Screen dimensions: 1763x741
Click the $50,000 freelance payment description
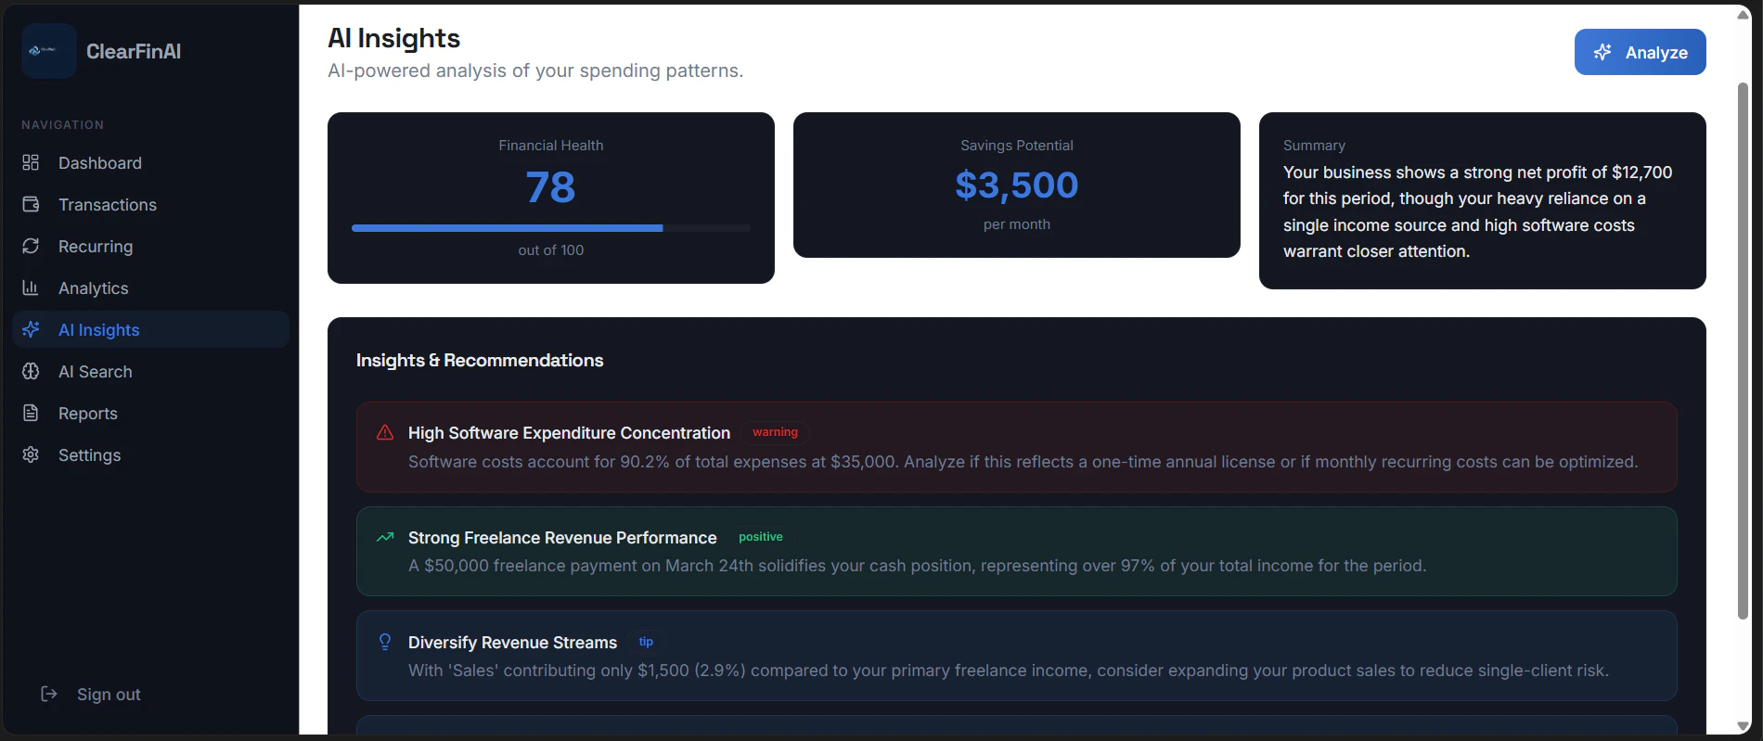pos(918,566)
